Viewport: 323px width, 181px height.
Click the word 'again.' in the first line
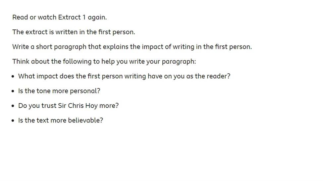[97, 18]
